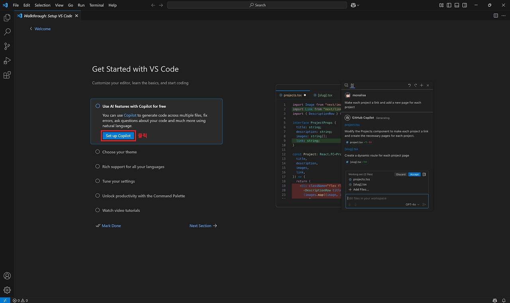The image size is (510, 303).
Task: Click the send arrow in the chat input
Action: point(424,204)
